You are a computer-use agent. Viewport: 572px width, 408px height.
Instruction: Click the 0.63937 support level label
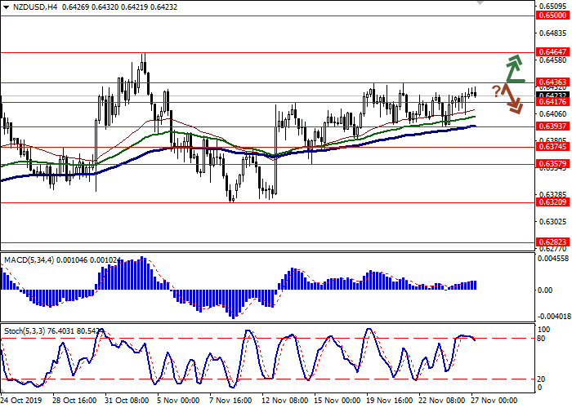pyautogui.click(x=552, y=126)
